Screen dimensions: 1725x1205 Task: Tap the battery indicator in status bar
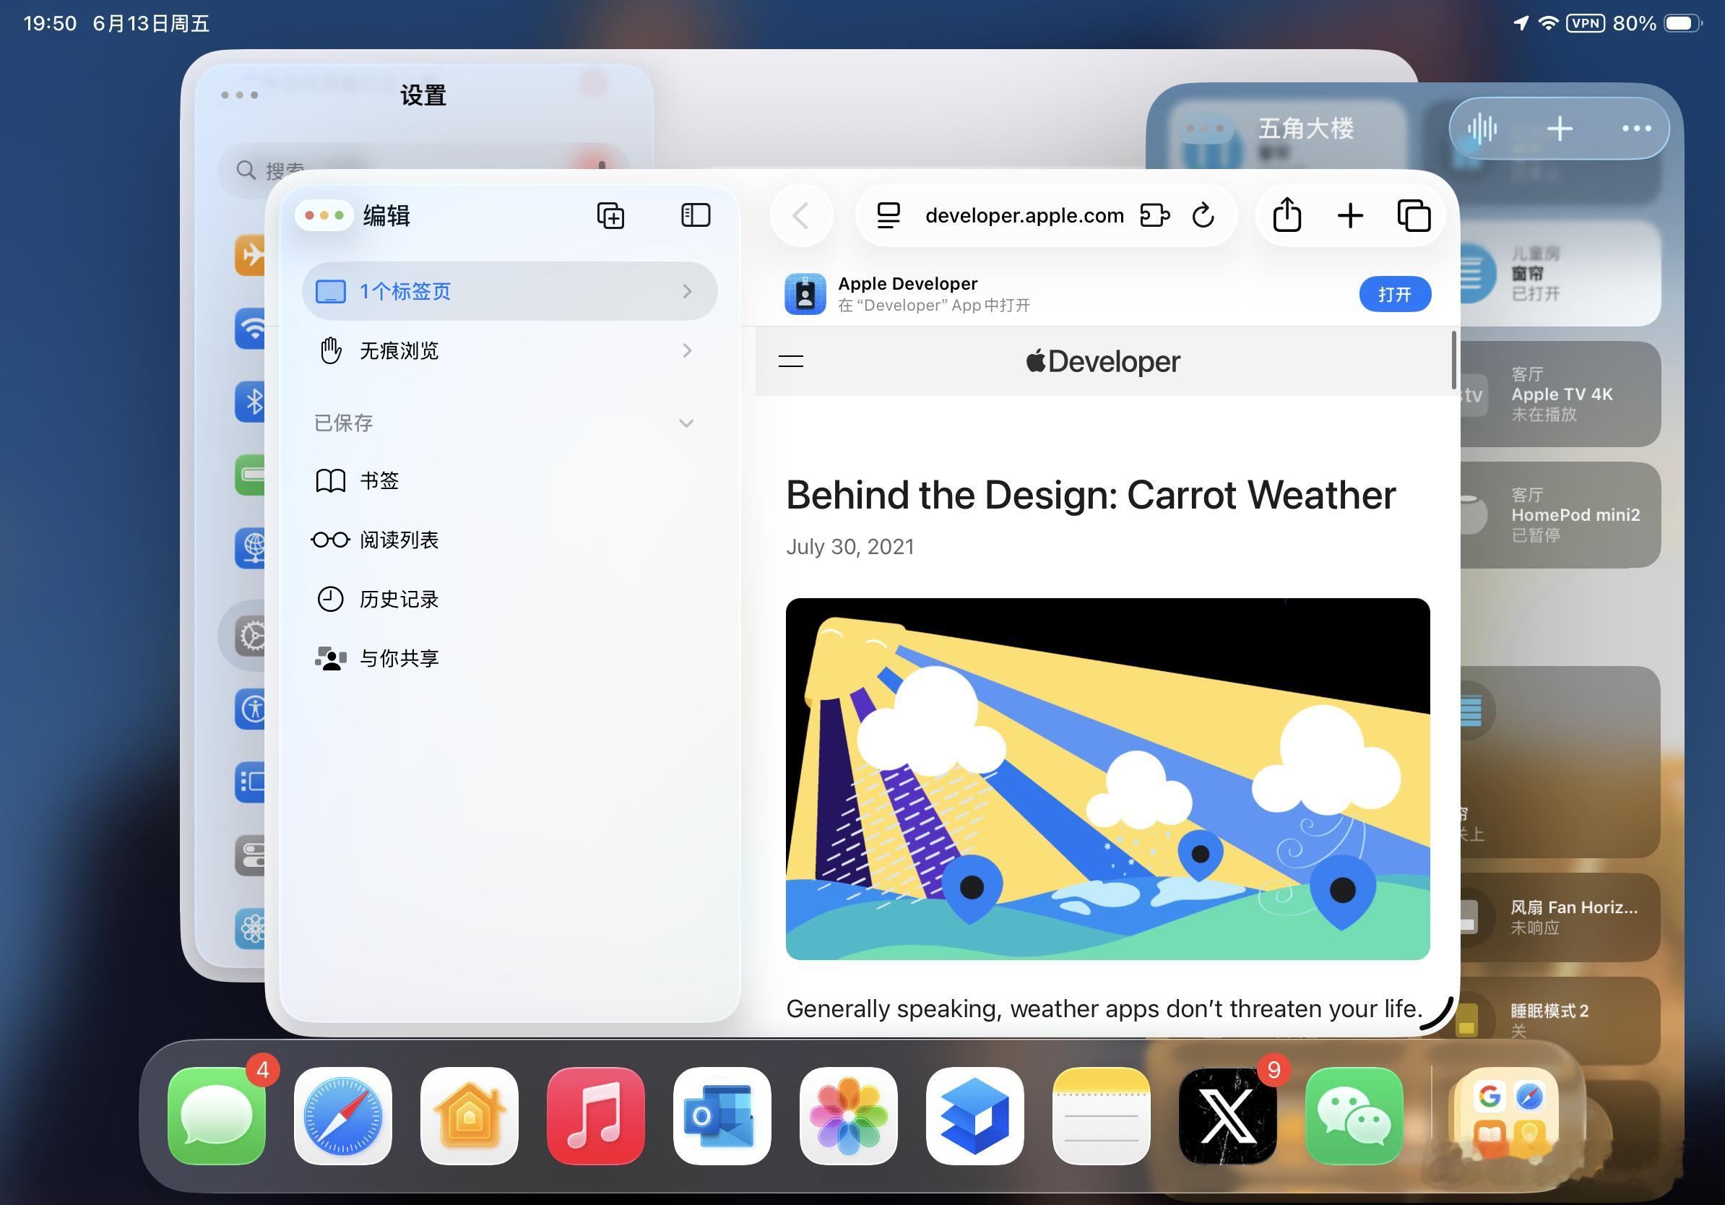[1683, 23]
